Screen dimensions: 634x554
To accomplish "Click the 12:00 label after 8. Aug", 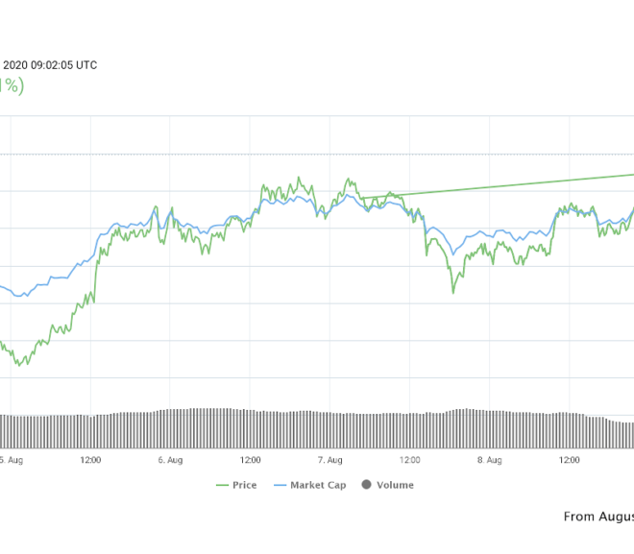I will click(x=570, y=460).
